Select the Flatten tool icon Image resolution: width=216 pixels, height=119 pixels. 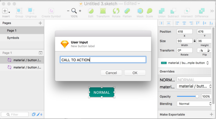point(127,11)
